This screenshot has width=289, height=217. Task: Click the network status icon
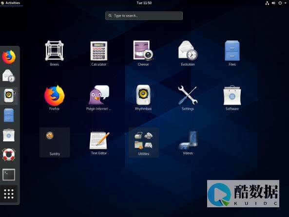pyautogui.click(x=267, y=3)
